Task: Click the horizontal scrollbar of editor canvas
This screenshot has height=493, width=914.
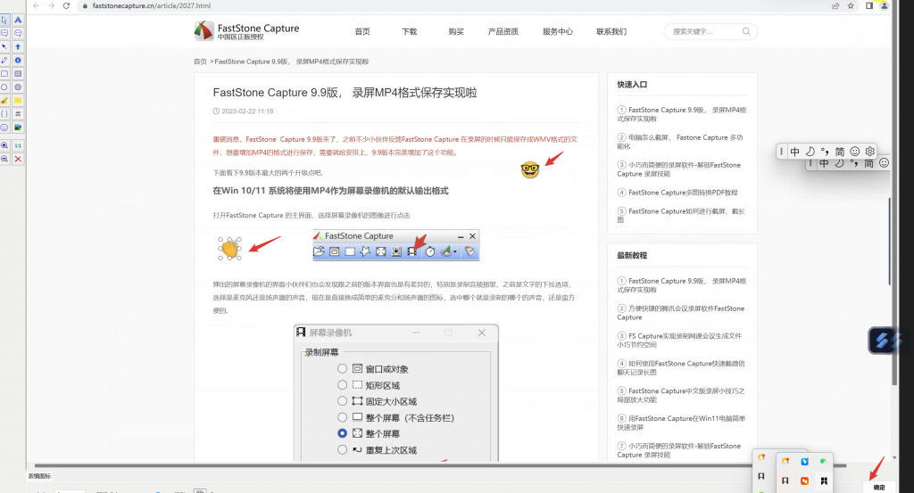Action: [440, 465]
